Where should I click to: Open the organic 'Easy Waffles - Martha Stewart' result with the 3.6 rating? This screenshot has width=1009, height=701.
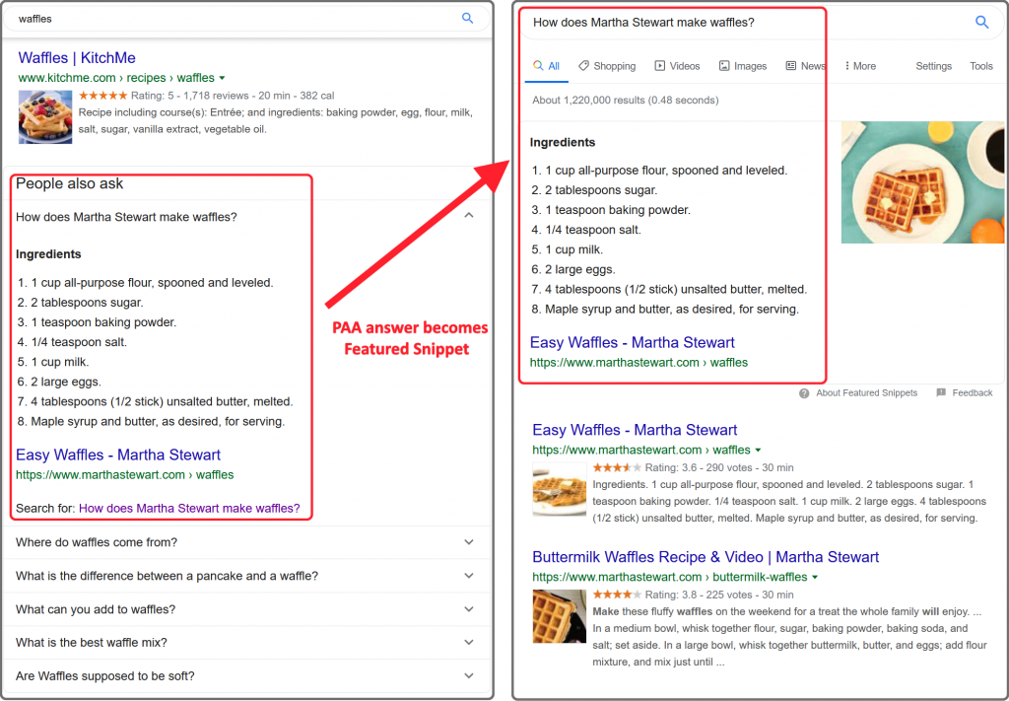635,430
